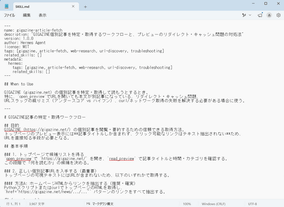284x207 pixels.
Task: Expand the dropdown arrow next to rewrite icon
Action: (250, 15)
